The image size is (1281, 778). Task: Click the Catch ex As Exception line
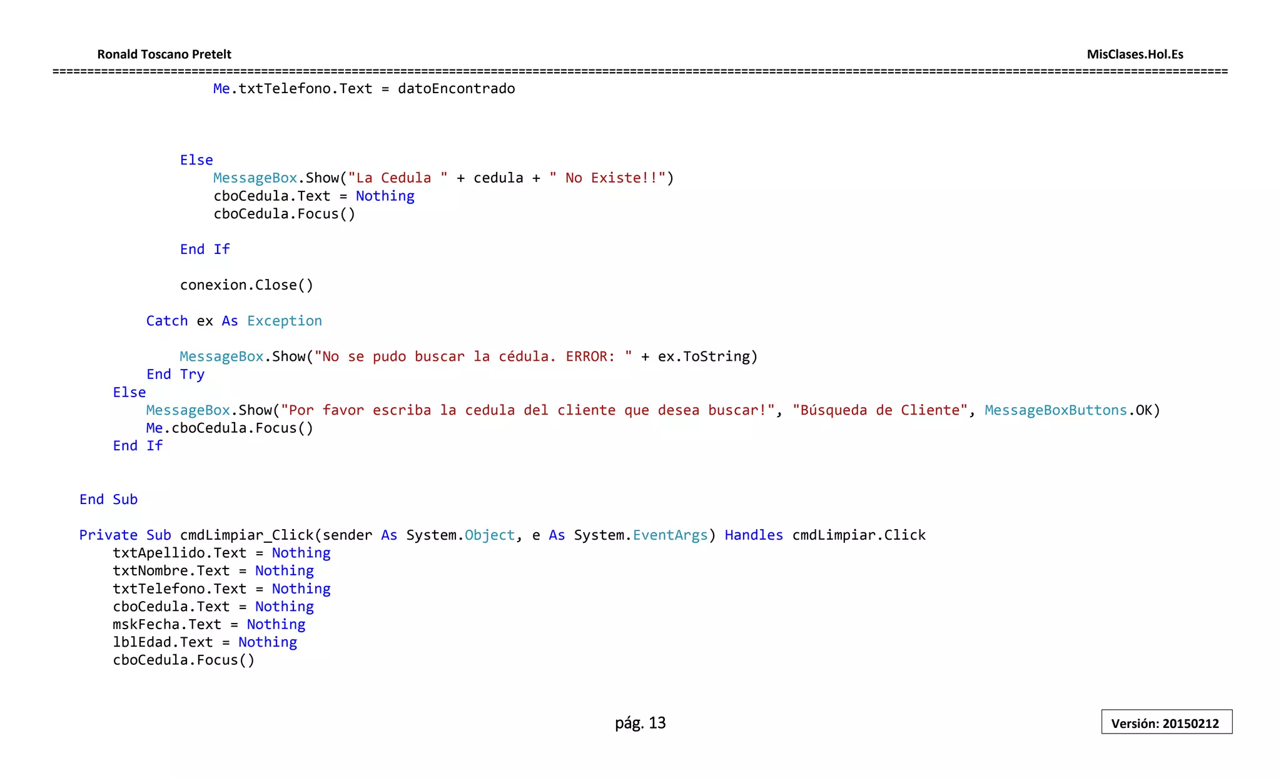click(234, 321)
